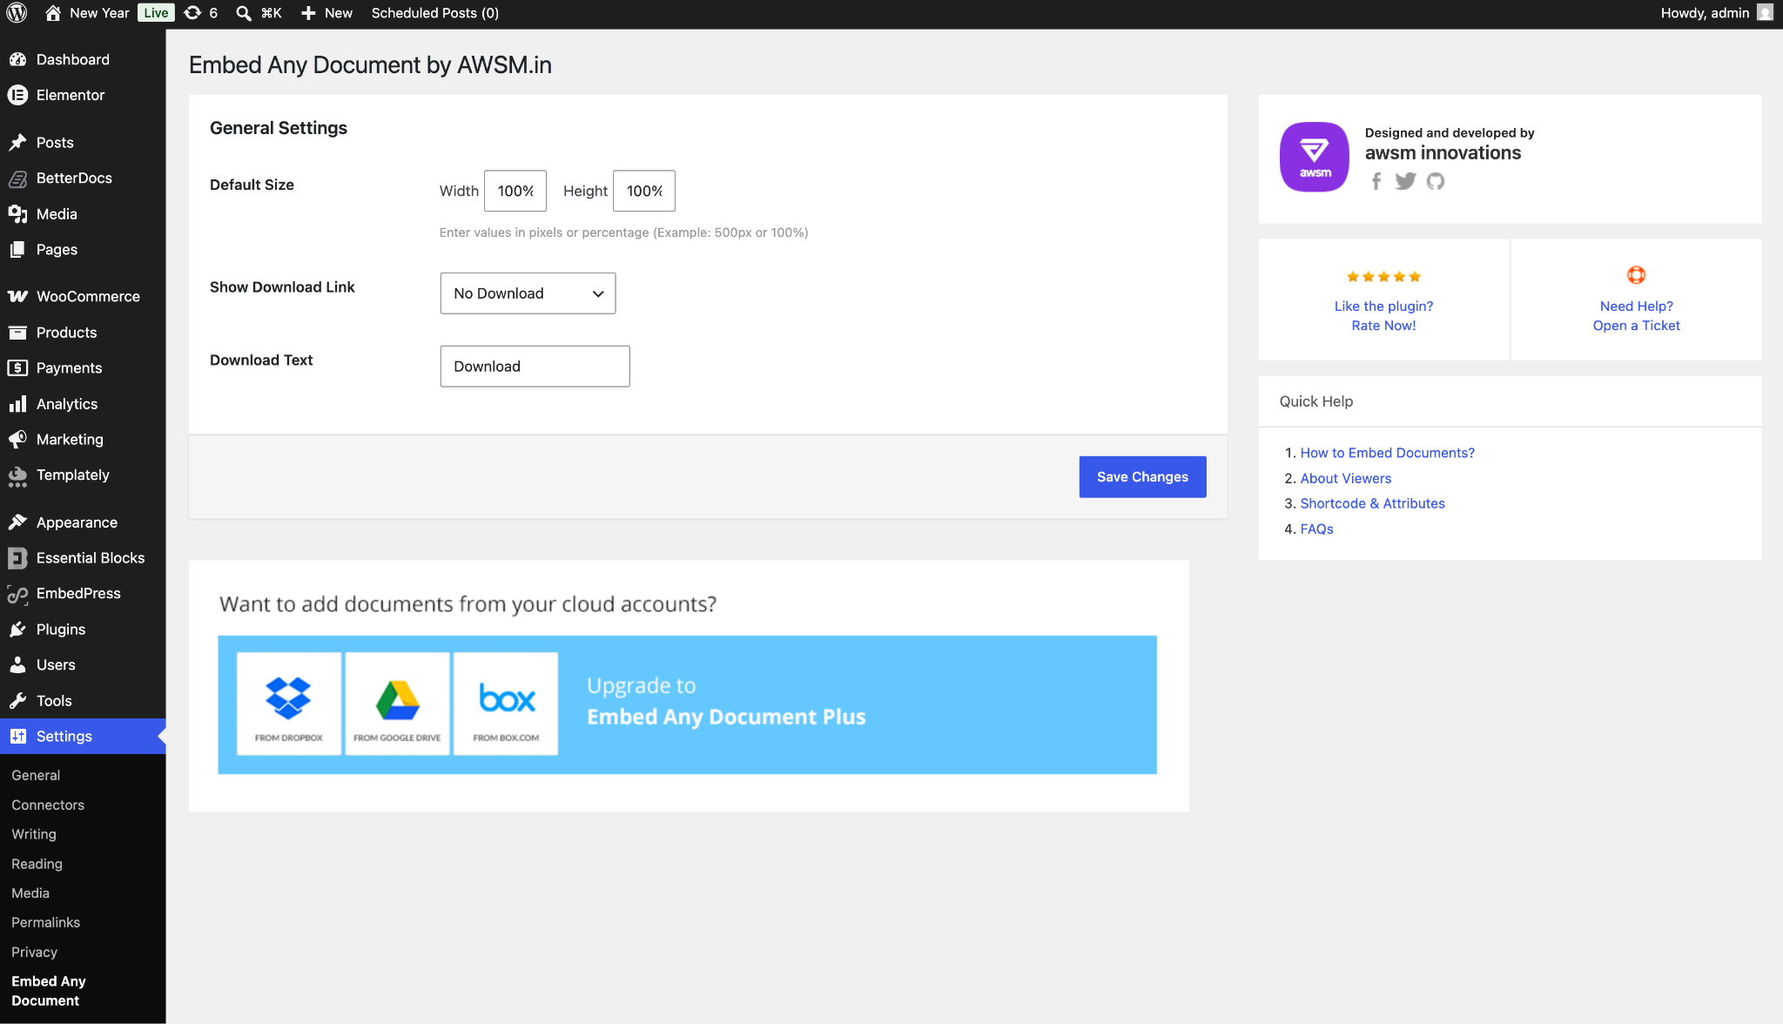Open Shortcode & Attributes help link
1783x1024 pixels.
coord(1372,503)
